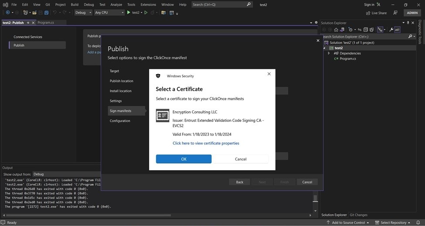Open the Build menu

tap(75, 5)
